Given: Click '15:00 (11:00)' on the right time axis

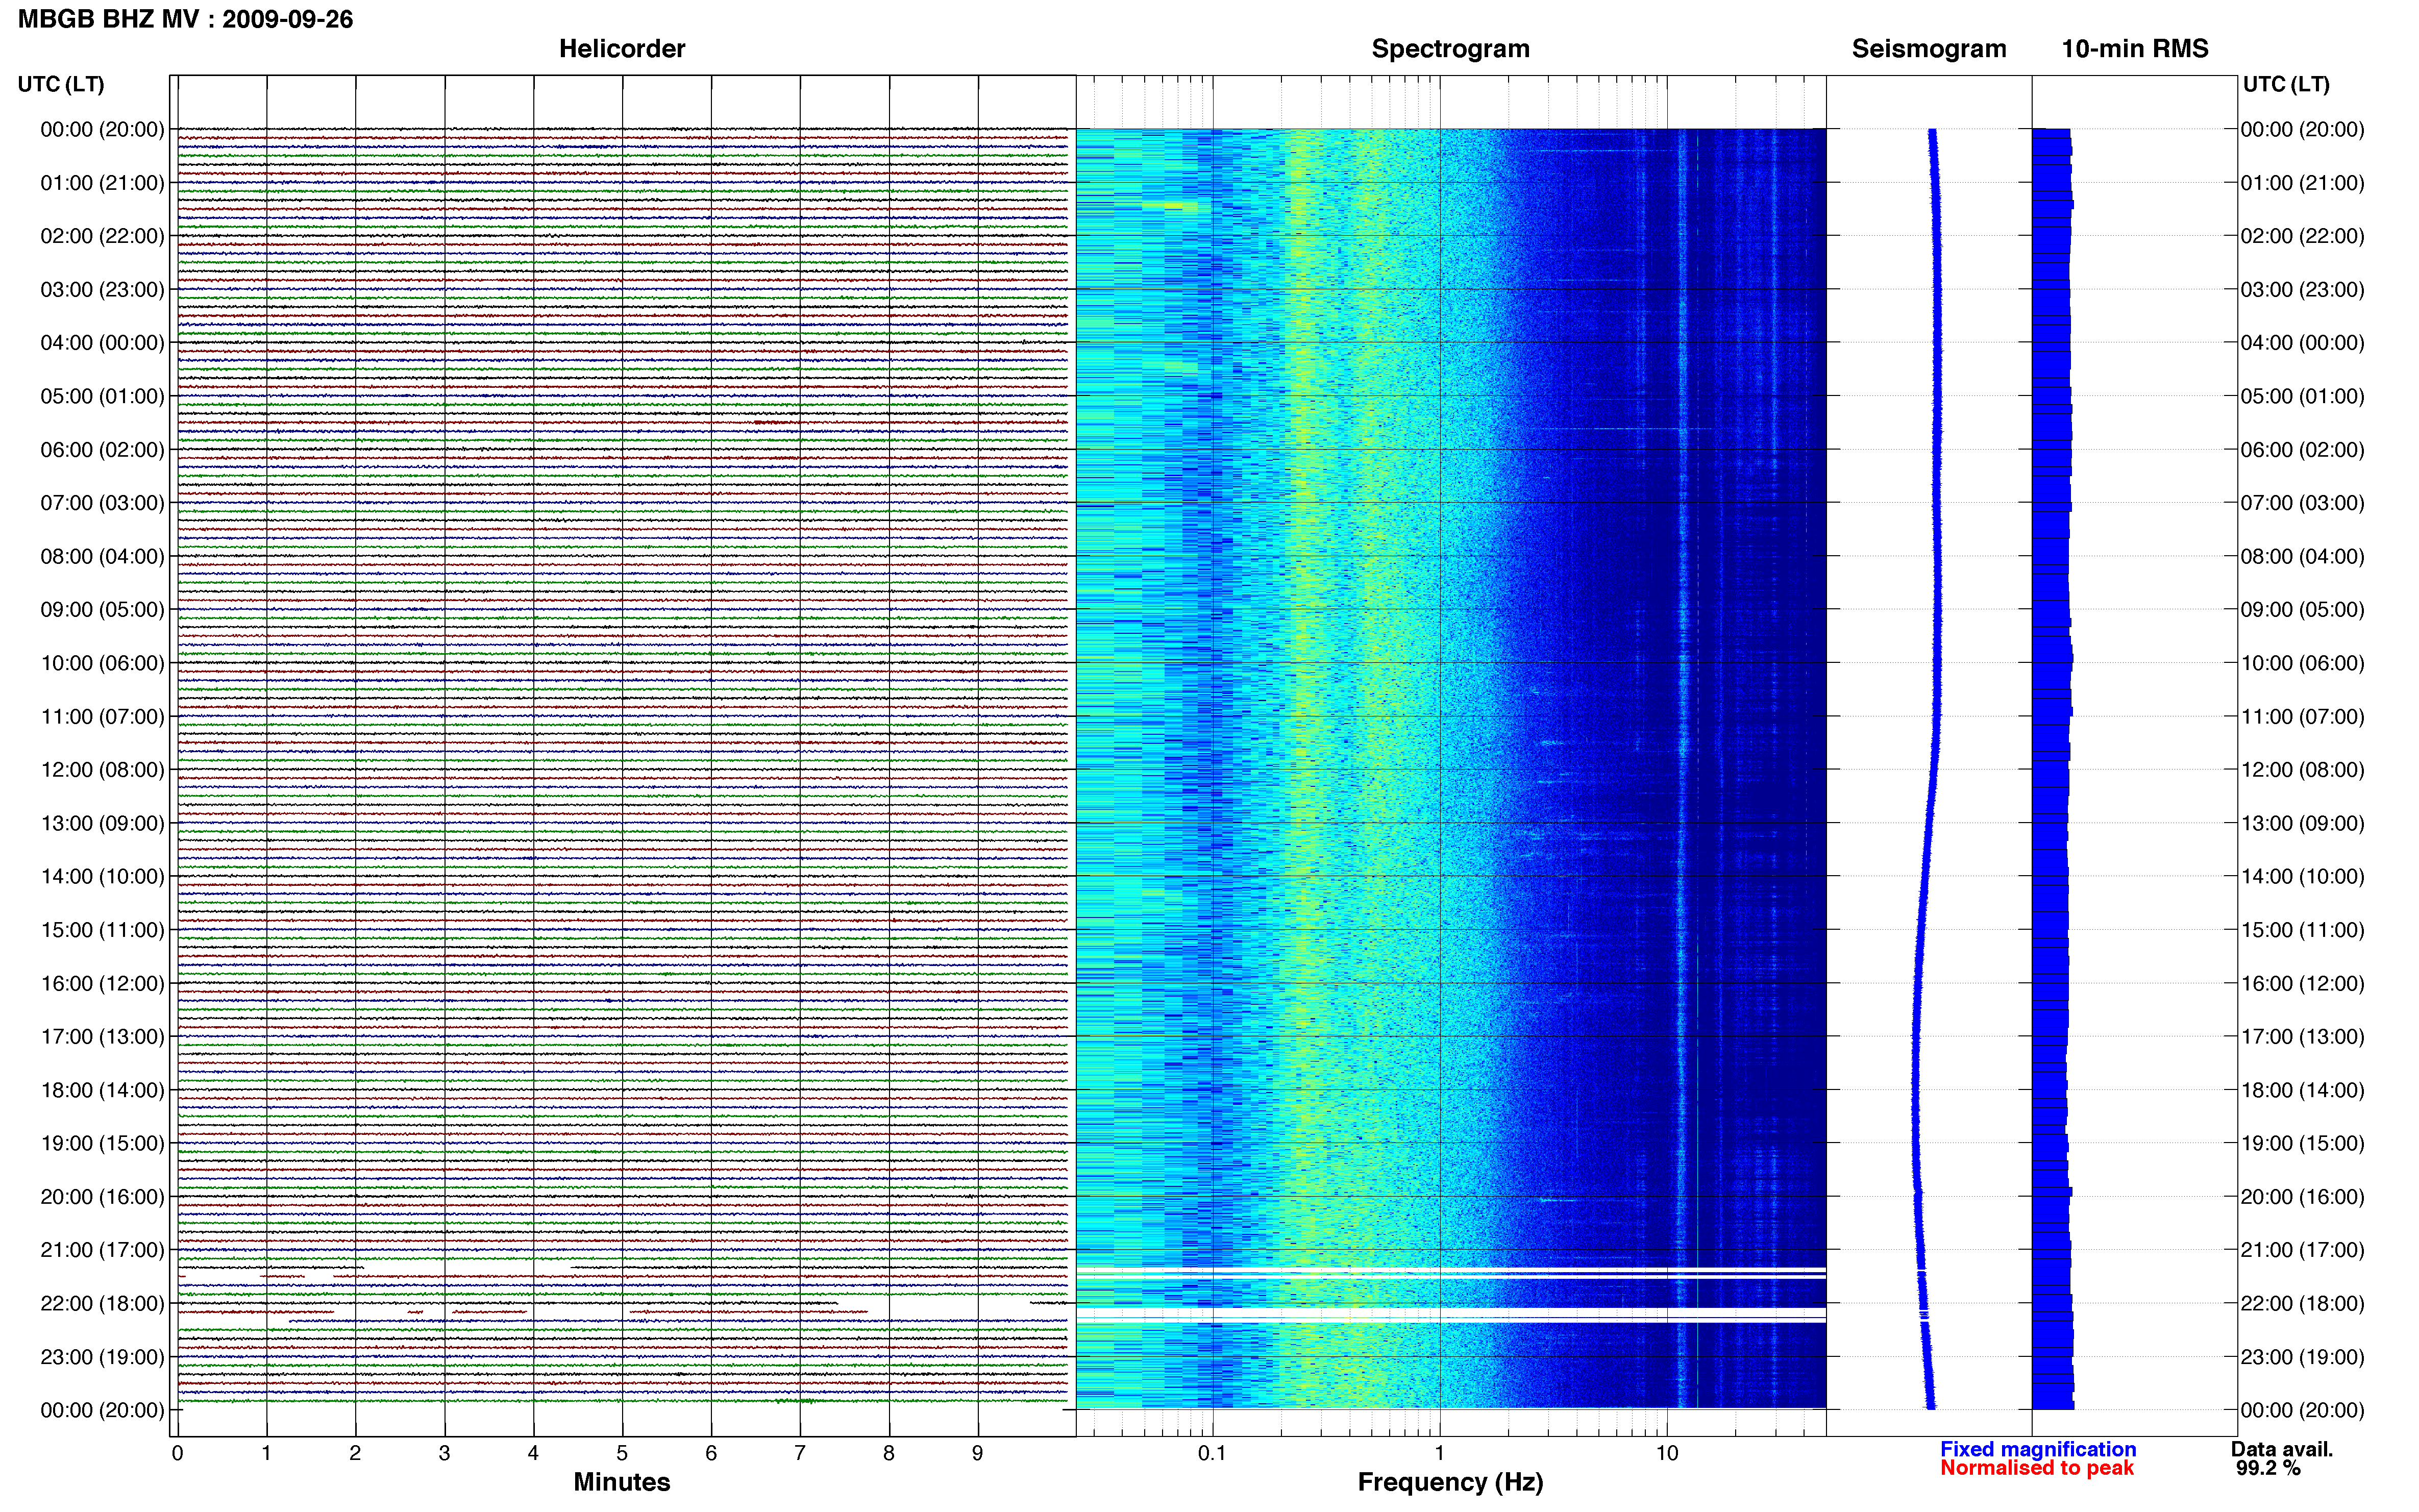Looking at the screenshot, I should click(2302, 930).
